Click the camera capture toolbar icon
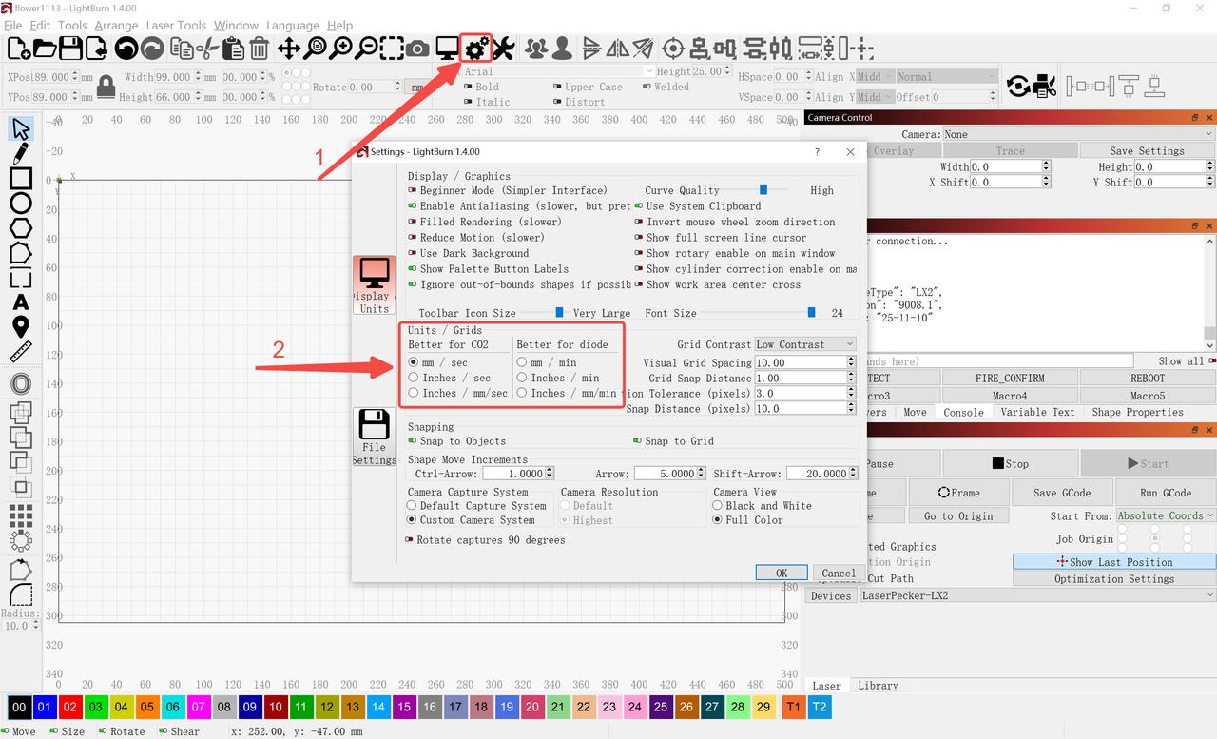This screenshot has height=739, width=1217. [417, 48]
